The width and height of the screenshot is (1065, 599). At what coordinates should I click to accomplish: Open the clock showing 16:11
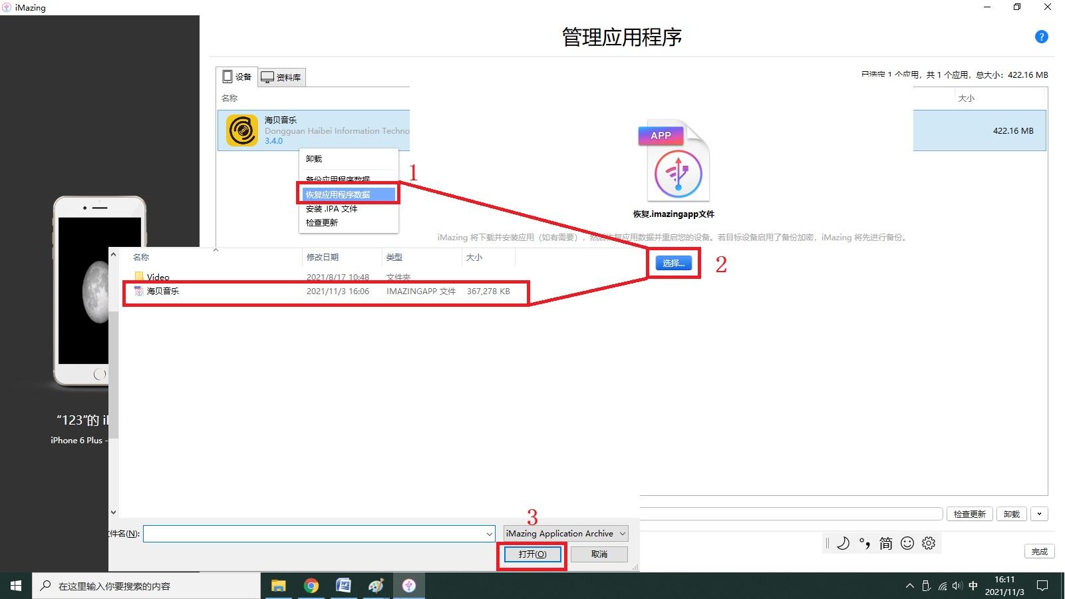coord(1004,586)
